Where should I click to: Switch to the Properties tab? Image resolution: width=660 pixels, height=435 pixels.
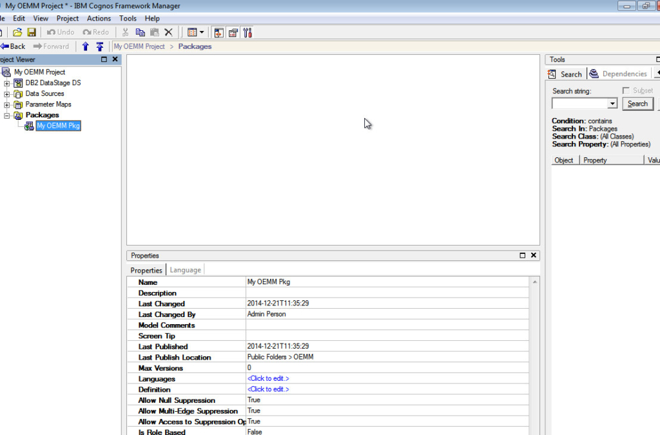tap(146, 270)
